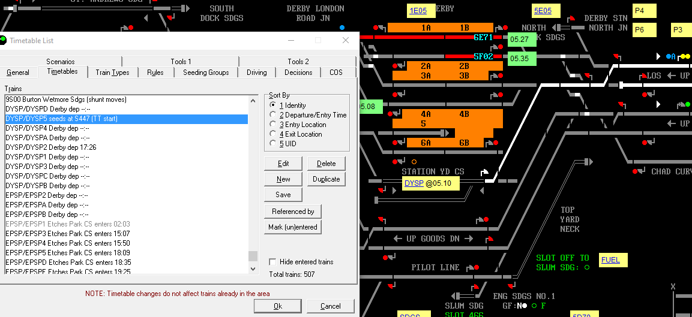
Task: Open the Tools 1 tab
Action: click(181, 62)
